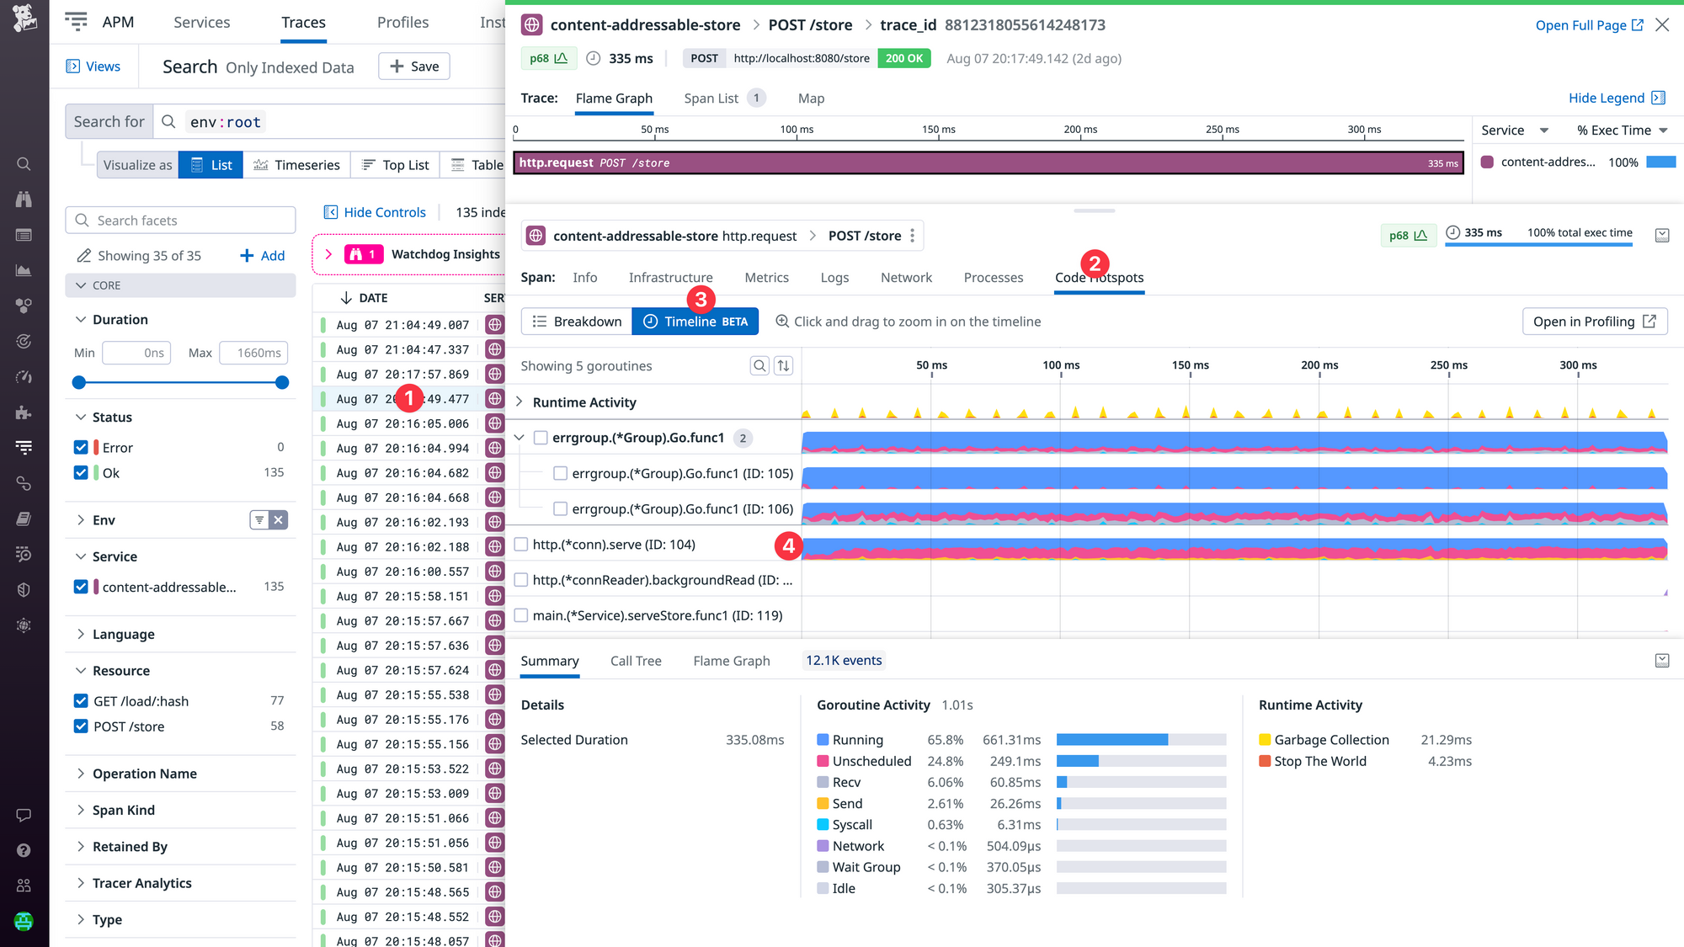Toggle checkbox for http.(*conn).serve ID 104
This screenshot has height=947, width=1684.
tap(522, 545)
